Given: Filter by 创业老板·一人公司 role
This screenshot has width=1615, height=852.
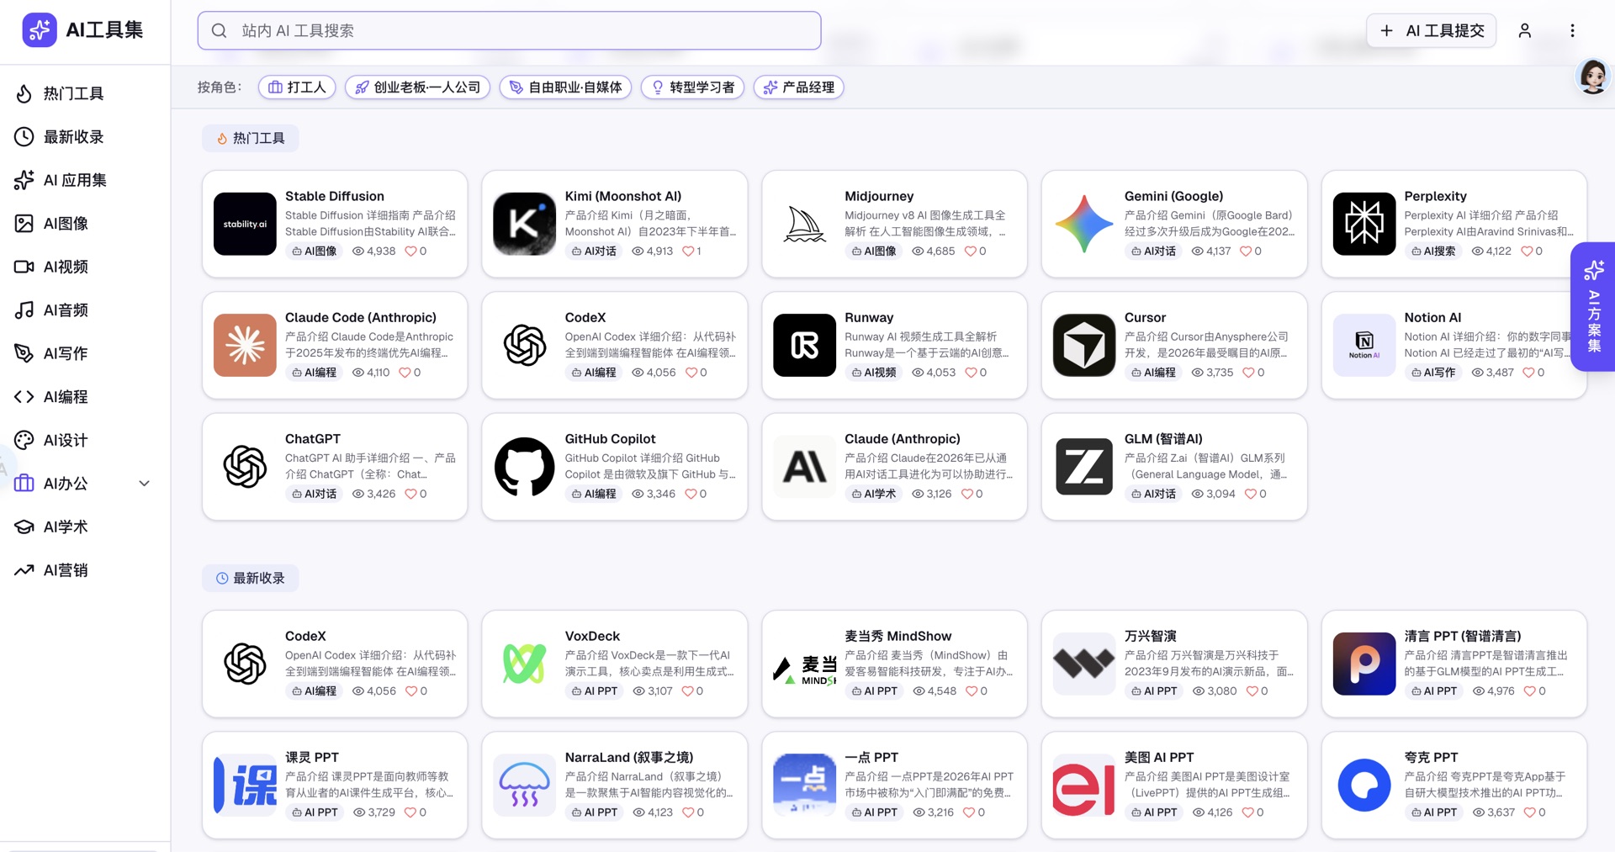Looking at the screenshot, I should click(418, 87).
